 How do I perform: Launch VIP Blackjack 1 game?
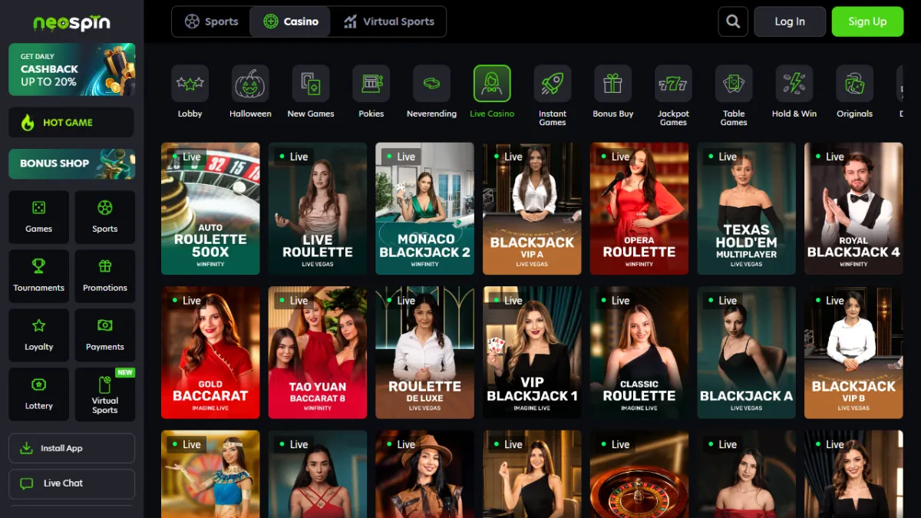click(532, 352)
